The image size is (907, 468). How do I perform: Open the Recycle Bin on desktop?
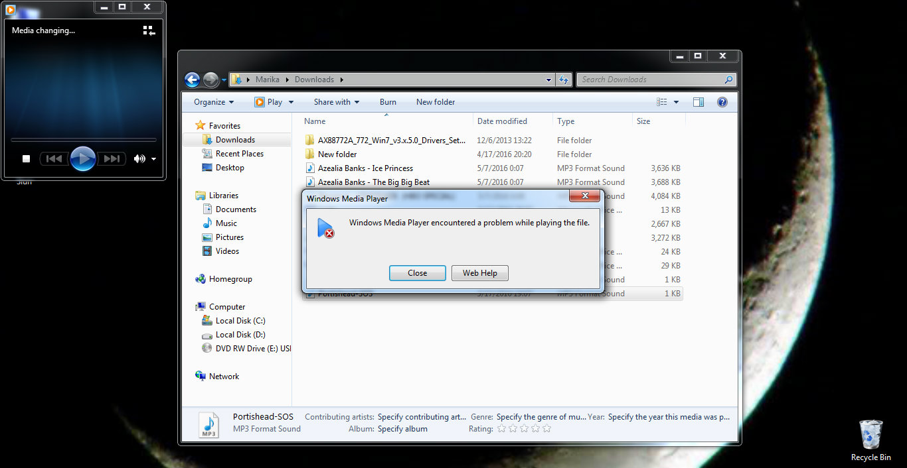point(870,440)
